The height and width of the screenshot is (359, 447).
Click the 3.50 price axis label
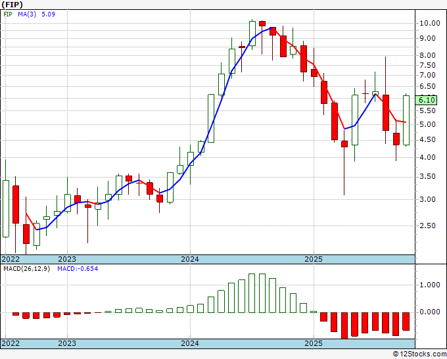click(x=427, y=176)
